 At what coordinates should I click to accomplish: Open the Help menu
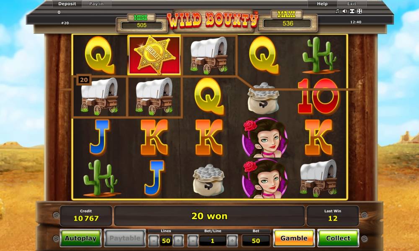(x=322, y=4)
